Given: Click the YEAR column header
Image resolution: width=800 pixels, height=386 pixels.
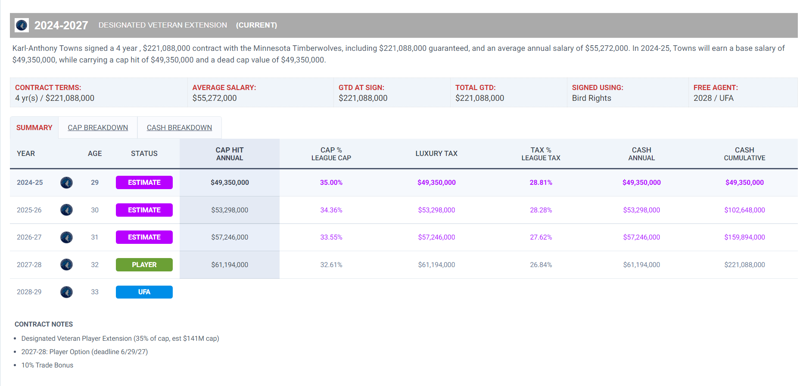Looking at the screenshot, I should [x=26, y=153].
